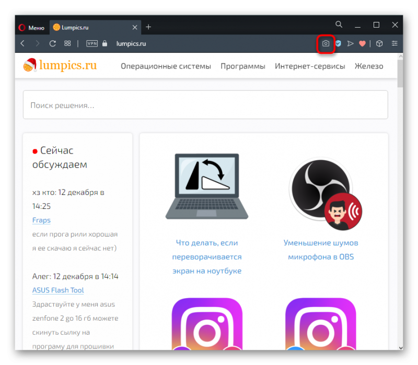The height and width of the screenshot is (365, 418).
Task: Click the left Instagram article thumbnail
Action: (207, 324)
